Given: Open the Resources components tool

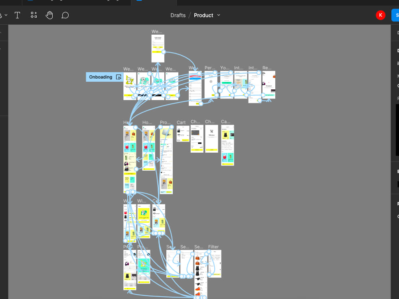Looking at the screenshot, I should pyautogui.click(x=34, y=15).
